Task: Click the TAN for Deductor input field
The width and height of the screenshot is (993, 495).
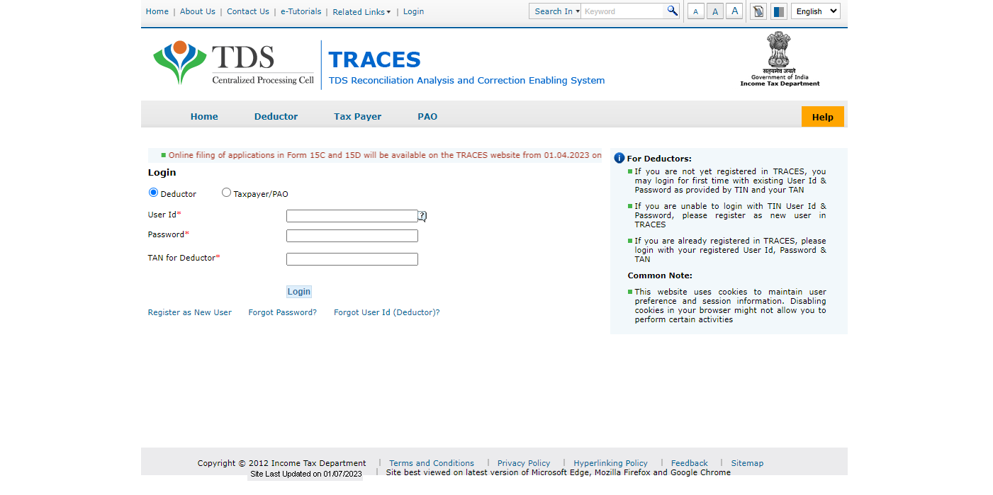Action: click(352, 259)
